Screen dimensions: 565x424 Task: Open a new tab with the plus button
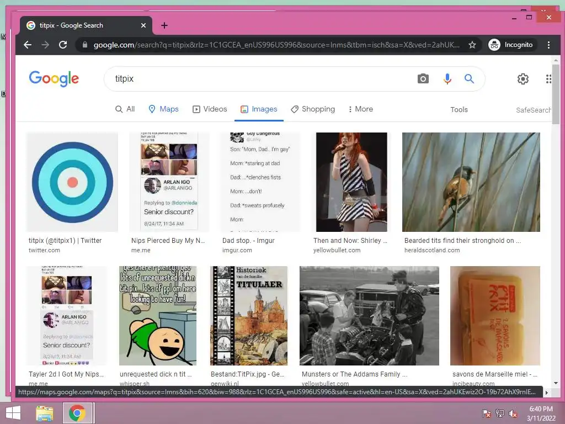tap(164, 25)
